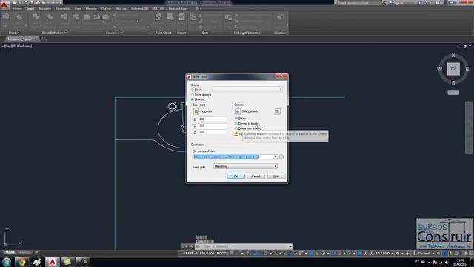
Task: Click the Quick Select icon beside Select objects
Action: pos(278,111)
